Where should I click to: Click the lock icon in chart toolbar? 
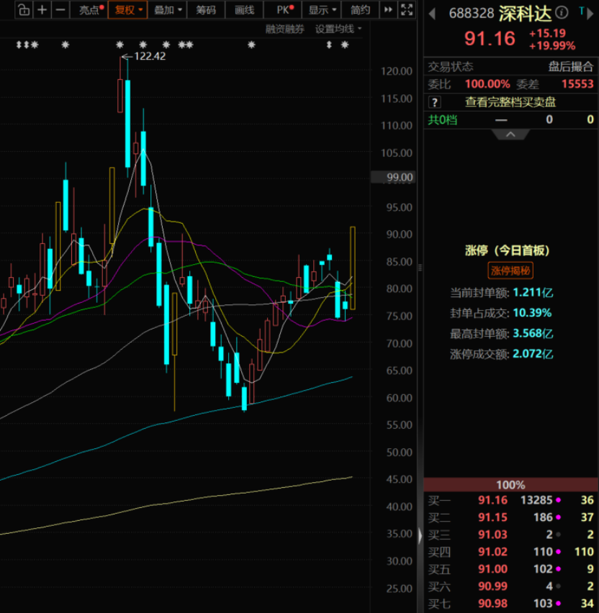(24, 10)
